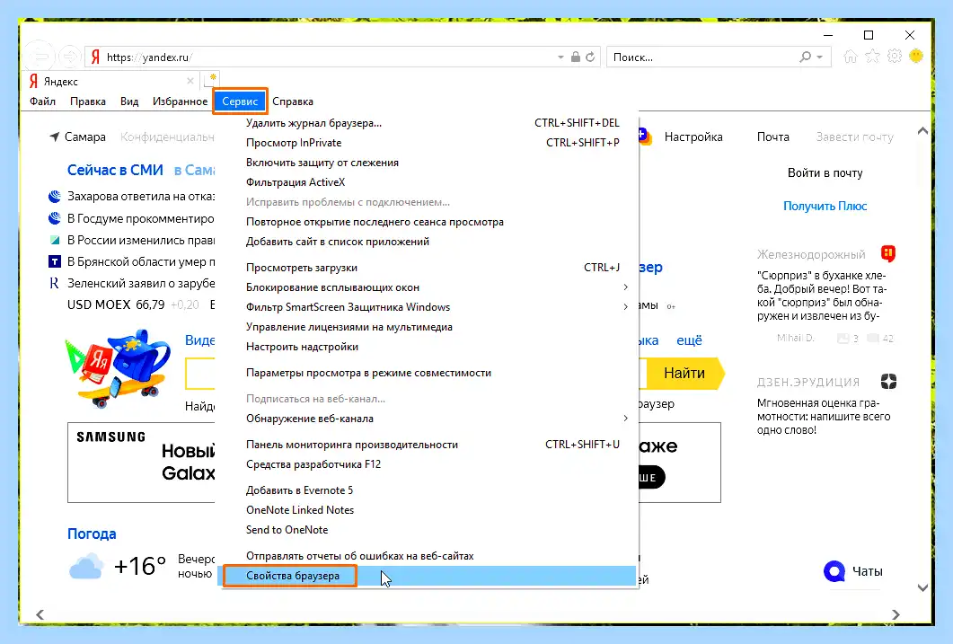Click Сейчас в СМИ heading link
The image size is (953, 644).
click(115, 170)
